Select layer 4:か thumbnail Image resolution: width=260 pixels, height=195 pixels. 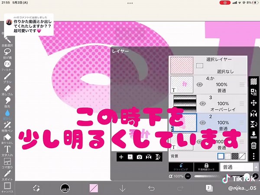182,84
